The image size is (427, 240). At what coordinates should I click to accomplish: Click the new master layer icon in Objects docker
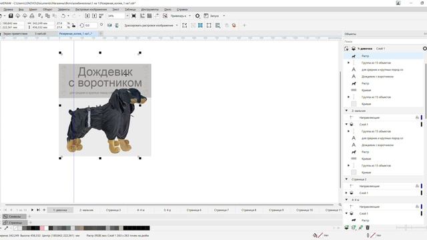[354, 227]
